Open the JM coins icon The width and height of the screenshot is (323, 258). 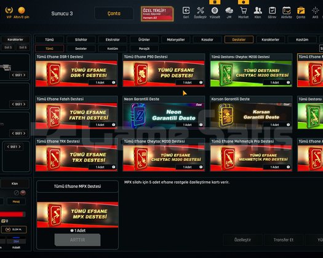(x=229, y=12)
